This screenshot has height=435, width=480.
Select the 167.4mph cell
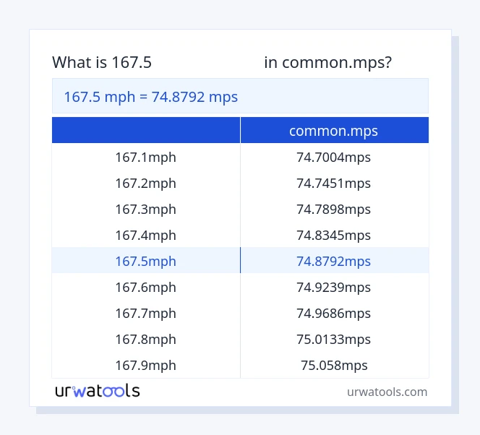click(145, 235)
